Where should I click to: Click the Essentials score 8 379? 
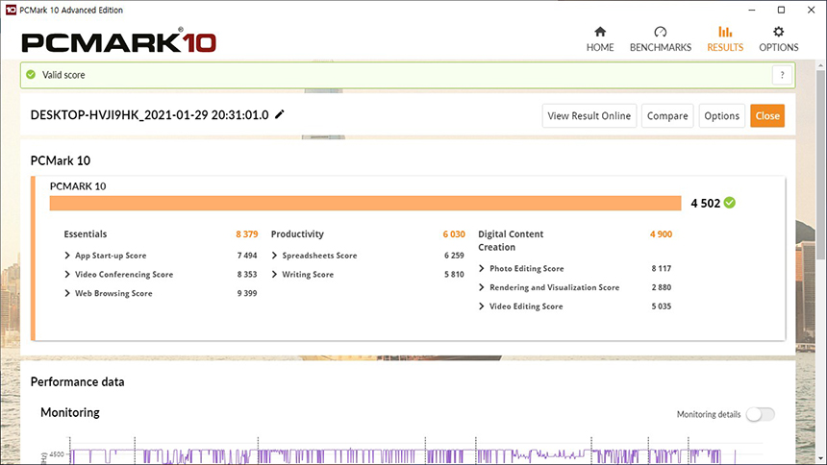(x=247, y=234)
